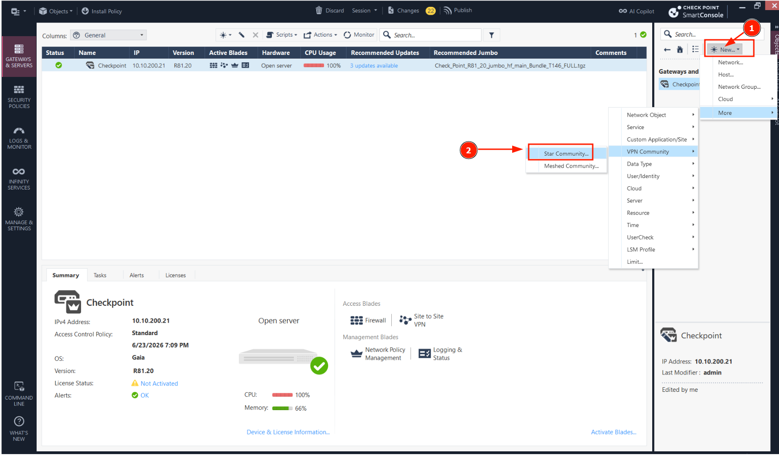779x455 pixels.
Task: Click the Monitor button in the toolbar
Action: pos(359,35)
